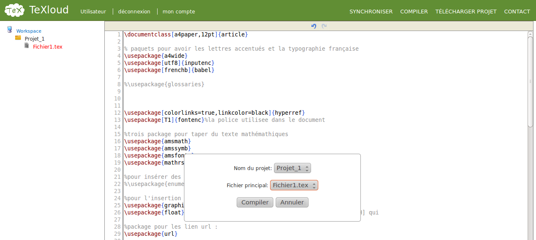
Task: Select COMPILER in the top menu
Action: pyautogui.click(x=414, y=12)
